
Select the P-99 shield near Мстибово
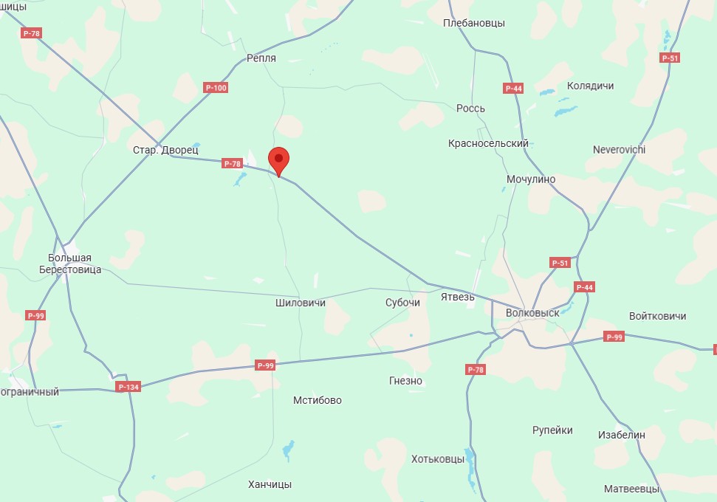(265, 365)
